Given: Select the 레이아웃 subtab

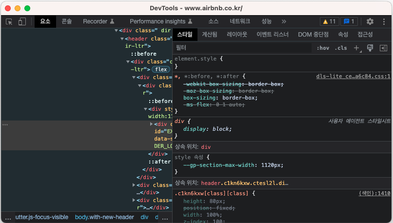Looking at the screenshot, I should click(x=237, y=34).
